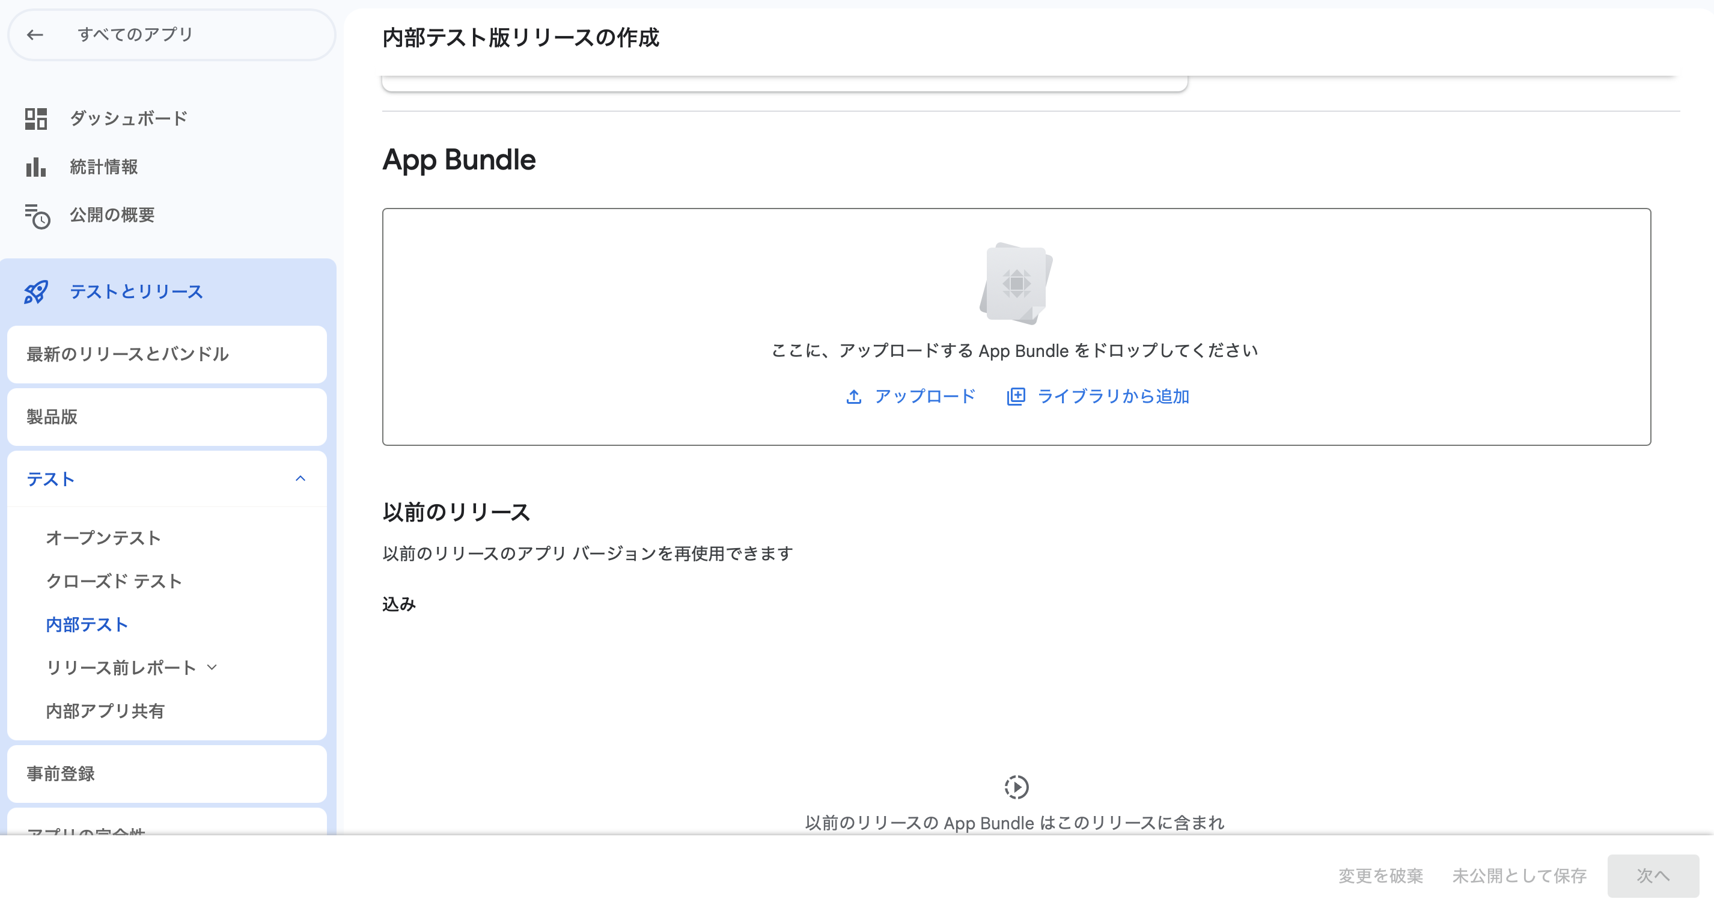
Task: Select クローズド テスト in sidebar
Action: pyautogui.click(x=114, y=581)
